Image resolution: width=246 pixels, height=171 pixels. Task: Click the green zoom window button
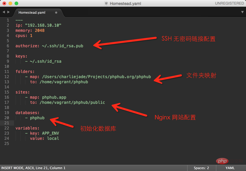pyautogui.click(x=16, y=3)
